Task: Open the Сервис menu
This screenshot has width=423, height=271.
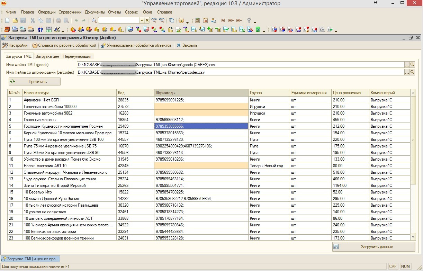Action: tap(131, 12)
